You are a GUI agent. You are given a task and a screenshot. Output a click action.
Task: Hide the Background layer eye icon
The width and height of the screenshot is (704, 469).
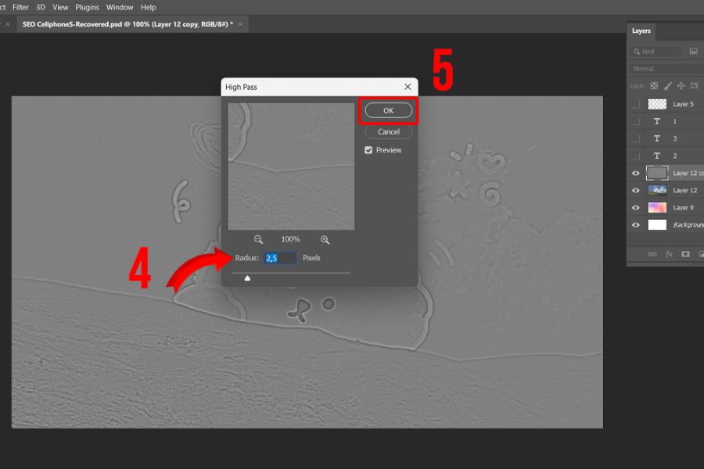635,225
